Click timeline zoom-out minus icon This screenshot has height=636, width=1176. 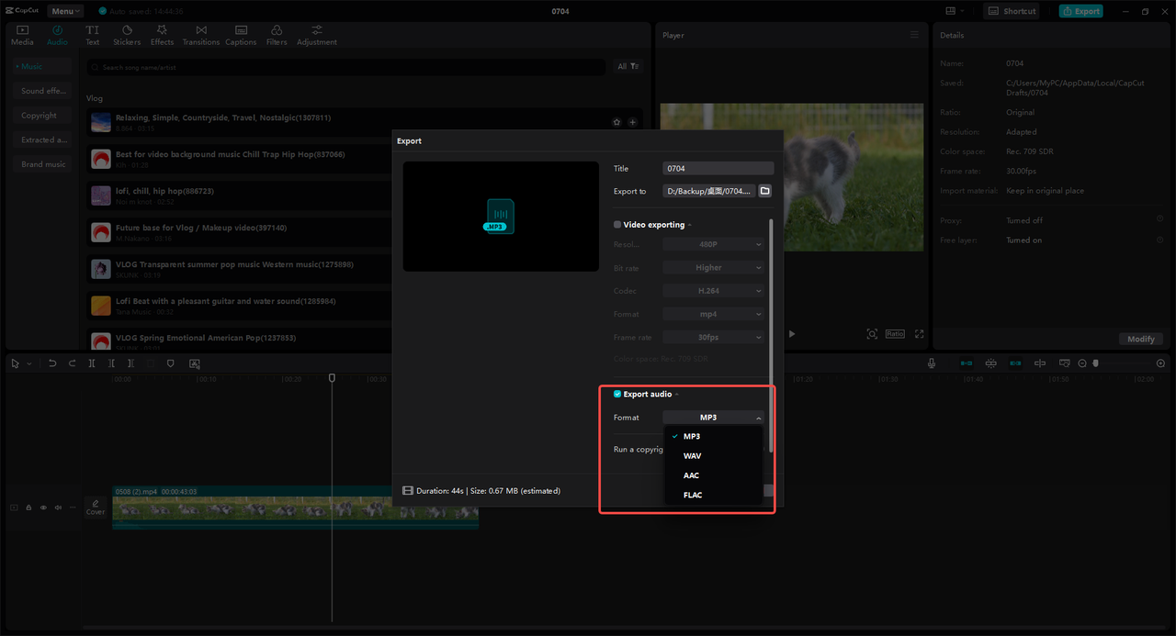pos(1082,363)
